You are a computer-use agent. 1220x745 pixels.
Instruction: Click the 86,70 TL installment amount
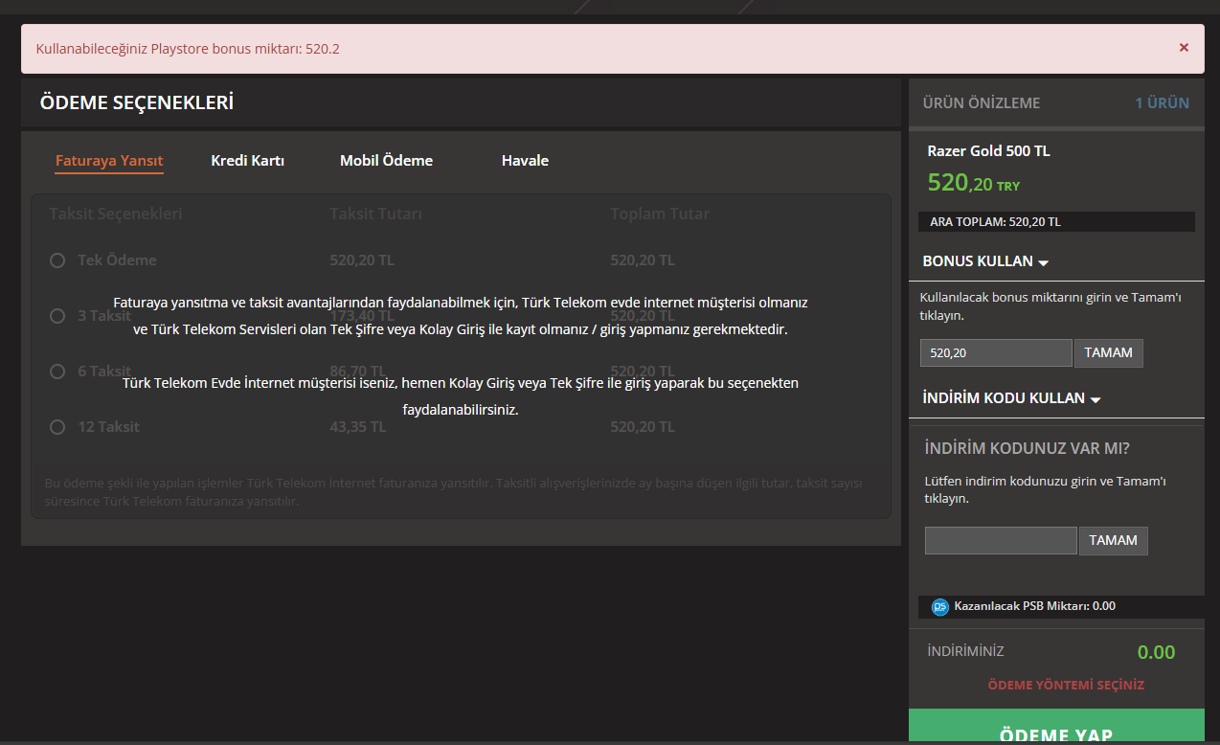(x=358, y=372)
